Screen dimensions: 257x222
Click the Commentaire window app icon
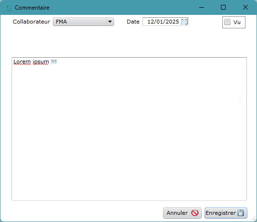(x=8, y=8)
